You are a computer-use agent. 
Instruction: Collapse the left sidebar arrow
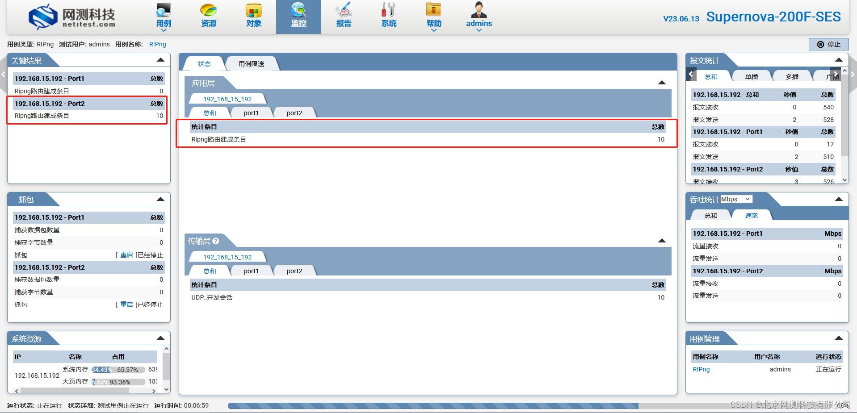(x=3, y=75)
